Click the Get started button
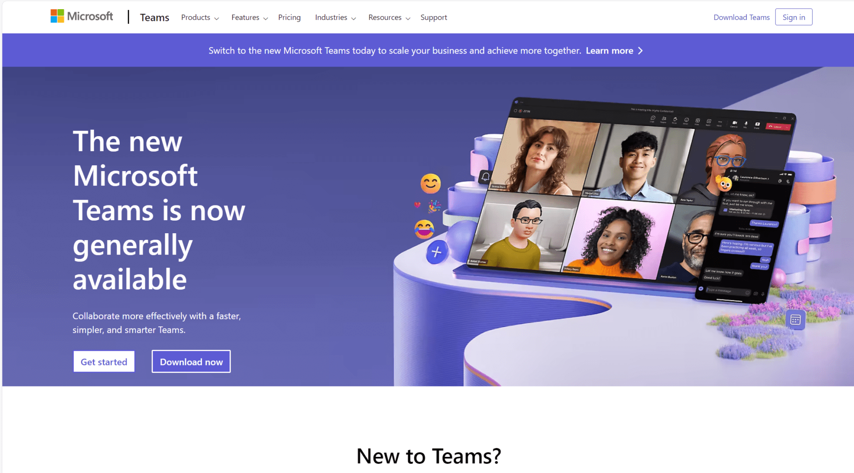Screen dimensions: 854x473 coord(104,362)
